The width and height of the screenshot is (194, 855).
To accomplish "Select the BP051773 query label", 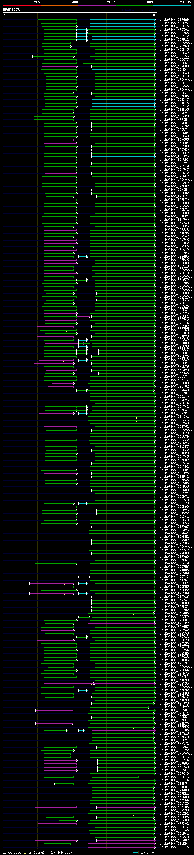I will pyautogui.click(x=11, y=10).
